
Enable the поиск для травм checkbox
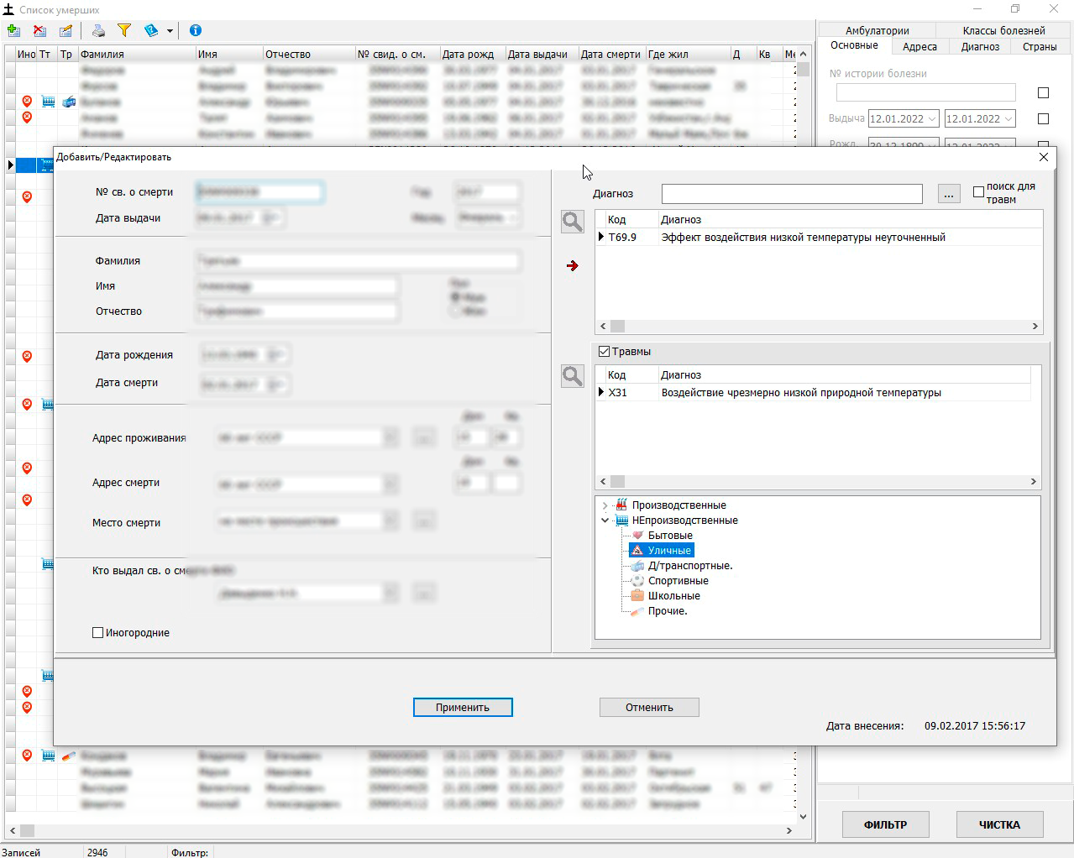click(x=978, y=192)
